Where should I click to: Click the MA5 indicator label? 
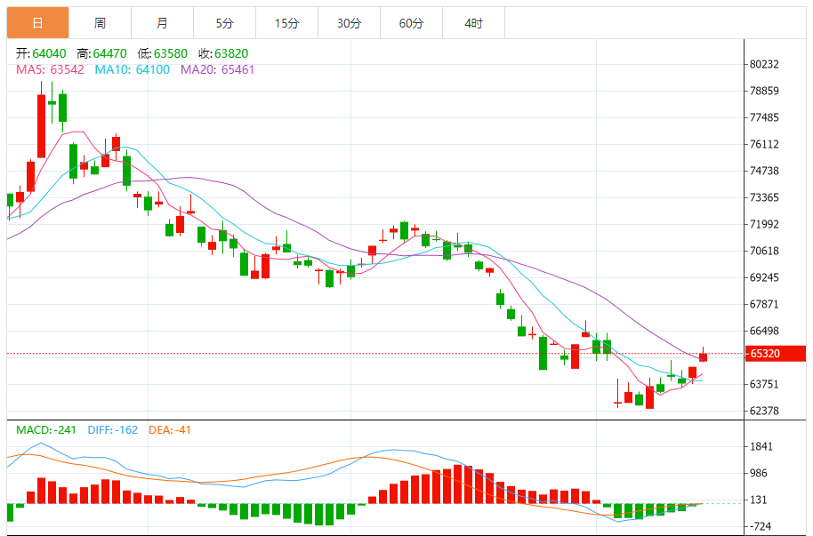click(50, 69)
